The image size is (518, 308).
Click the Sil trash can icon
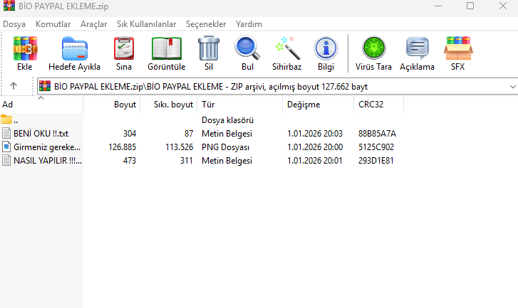[209, 48]
